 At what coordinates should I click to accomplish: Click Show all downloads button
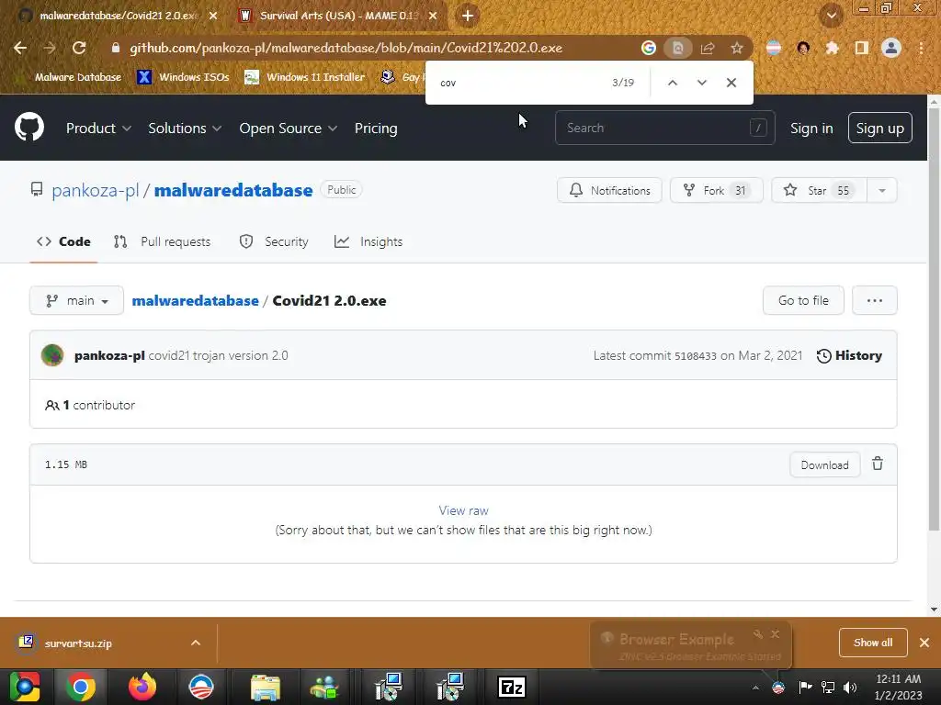tap(873, 643)
